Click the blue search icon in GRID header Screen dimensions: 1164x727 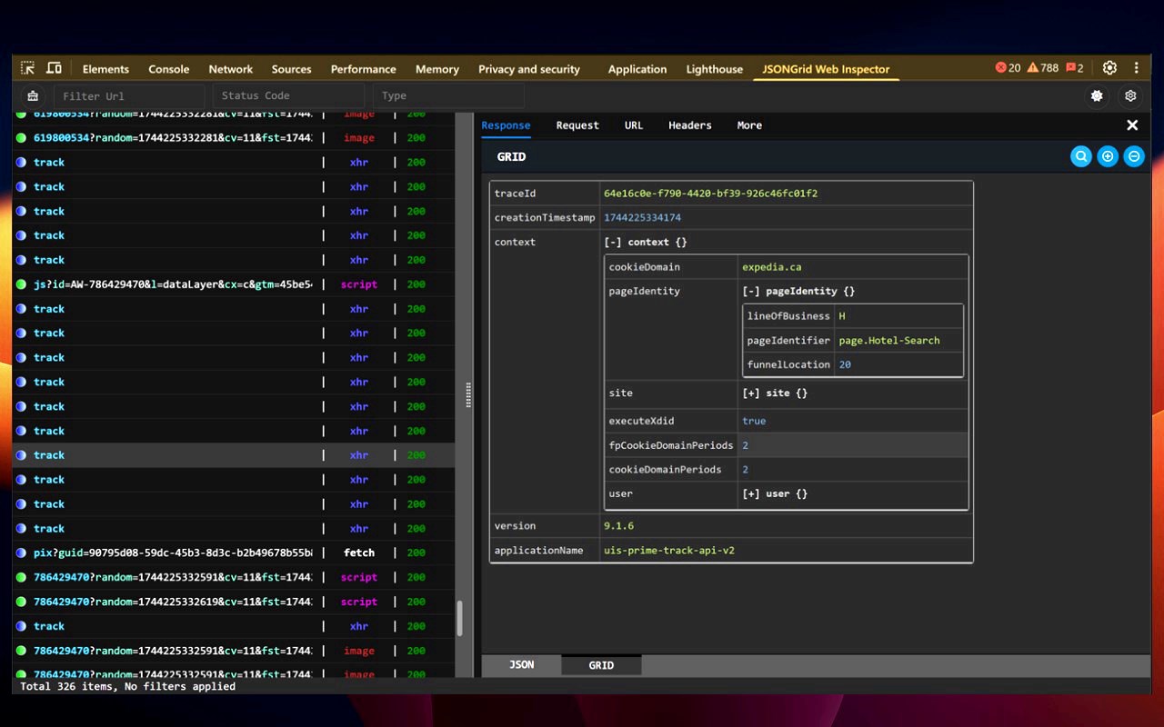coord(1080,156)
